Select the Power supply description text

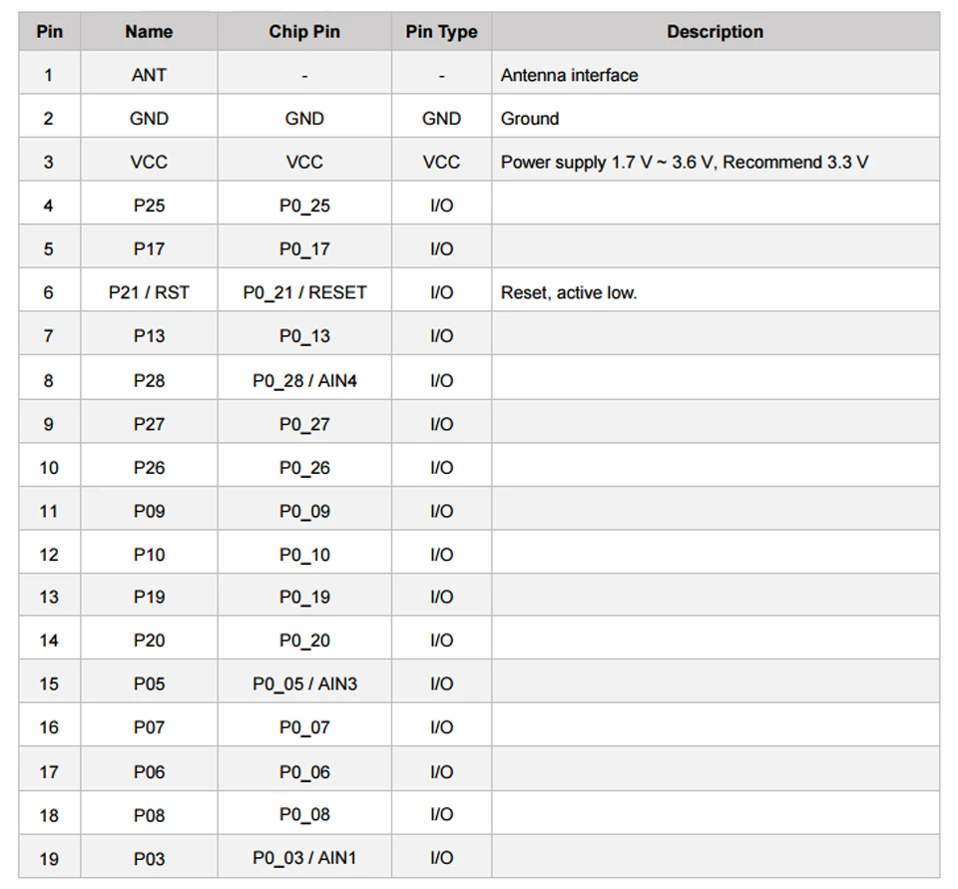(x=685, y=163)
